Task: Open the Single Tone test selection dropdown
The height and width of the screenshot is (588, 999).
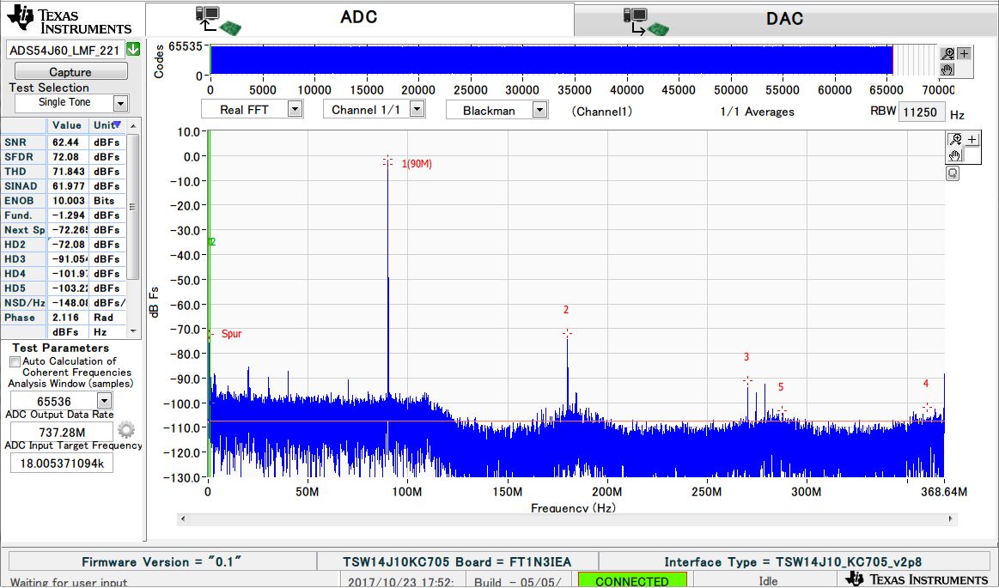Action: tap(120, 103)
